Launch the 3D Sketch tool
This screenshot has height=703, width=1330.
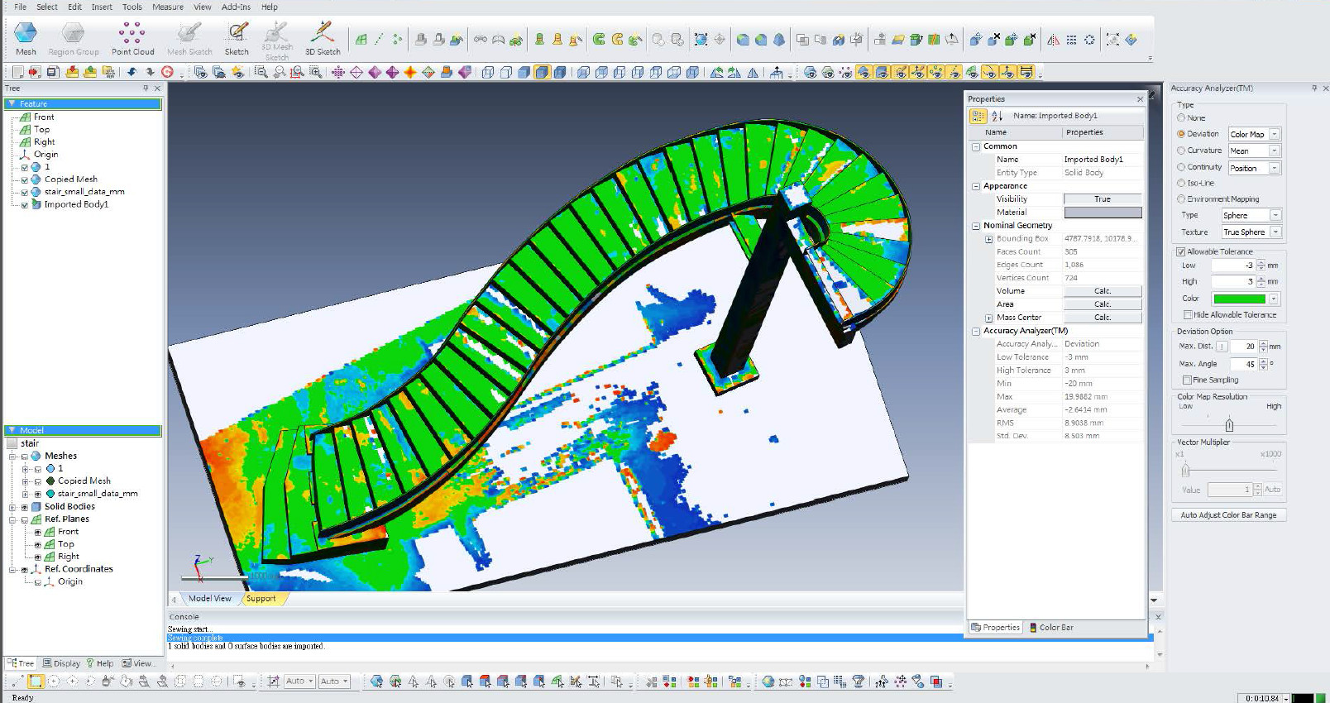point(322,34)
